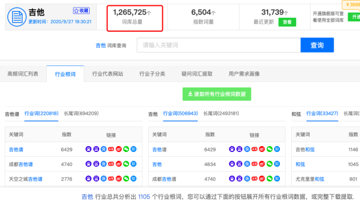Click the blue 查询 search button
This screenshot has height=204, width=360.
pos(317,45)
